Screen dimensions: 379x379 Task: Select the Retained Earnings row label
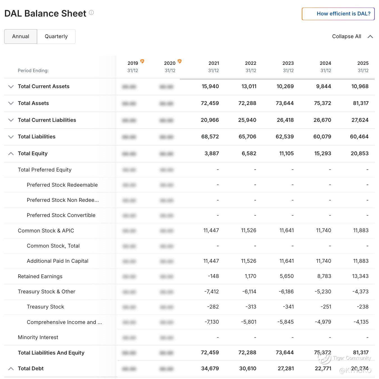pos(40,277)
